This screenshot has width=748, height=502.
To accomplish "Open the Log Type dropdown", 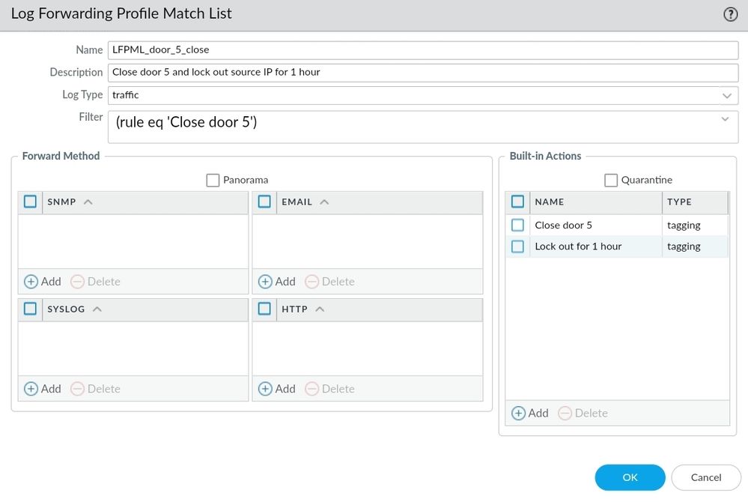I will tap(726, 95).
